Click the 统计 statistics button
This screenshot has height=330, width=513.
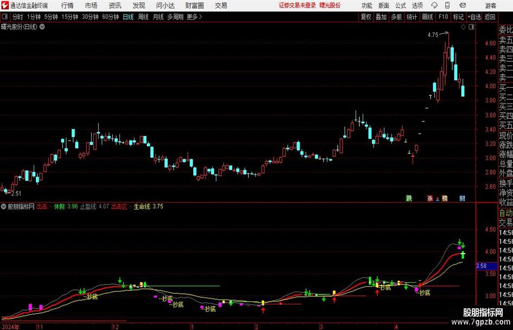click(411, 17)
